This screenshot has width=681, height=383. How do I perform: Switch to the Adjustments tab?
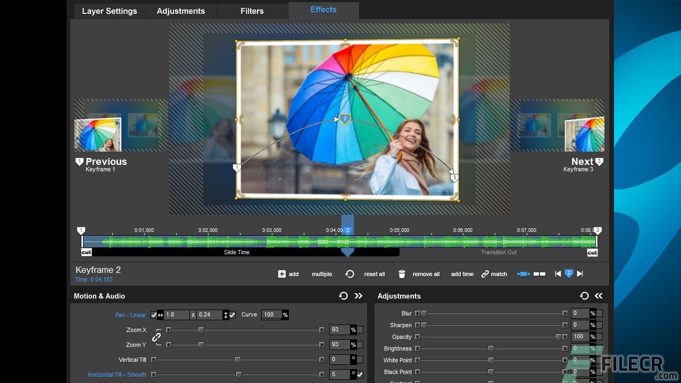coord(181,11)
